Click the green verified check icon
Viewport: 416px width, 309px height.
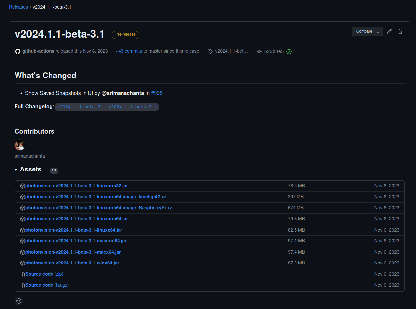tap(289, 51)
